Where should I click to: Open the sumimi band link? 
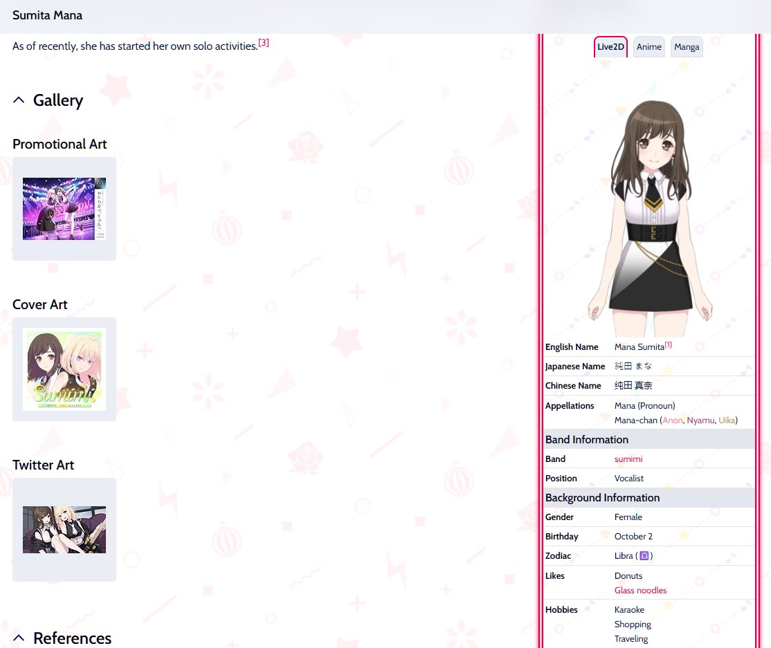pyautogui.click(x=628, y=459)
